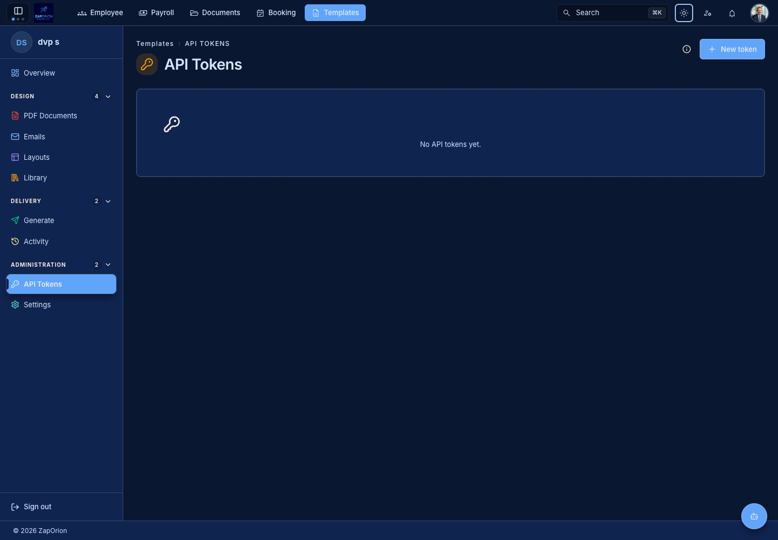Click the dvp s workspace name

point(49,42)
